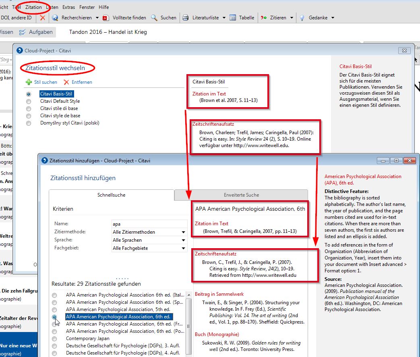Select DGPs 4. Aufl. radio button
This screenshot has height=357, width=420.
(x=54, y=353)
